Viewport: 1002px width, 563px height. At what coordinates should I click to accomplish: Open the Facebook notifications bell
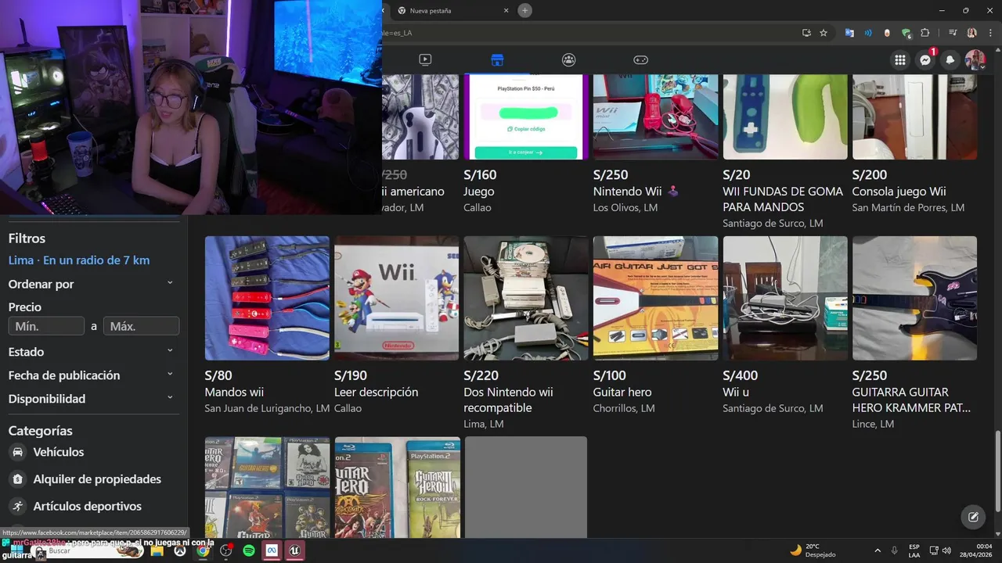tap(950, 60)
